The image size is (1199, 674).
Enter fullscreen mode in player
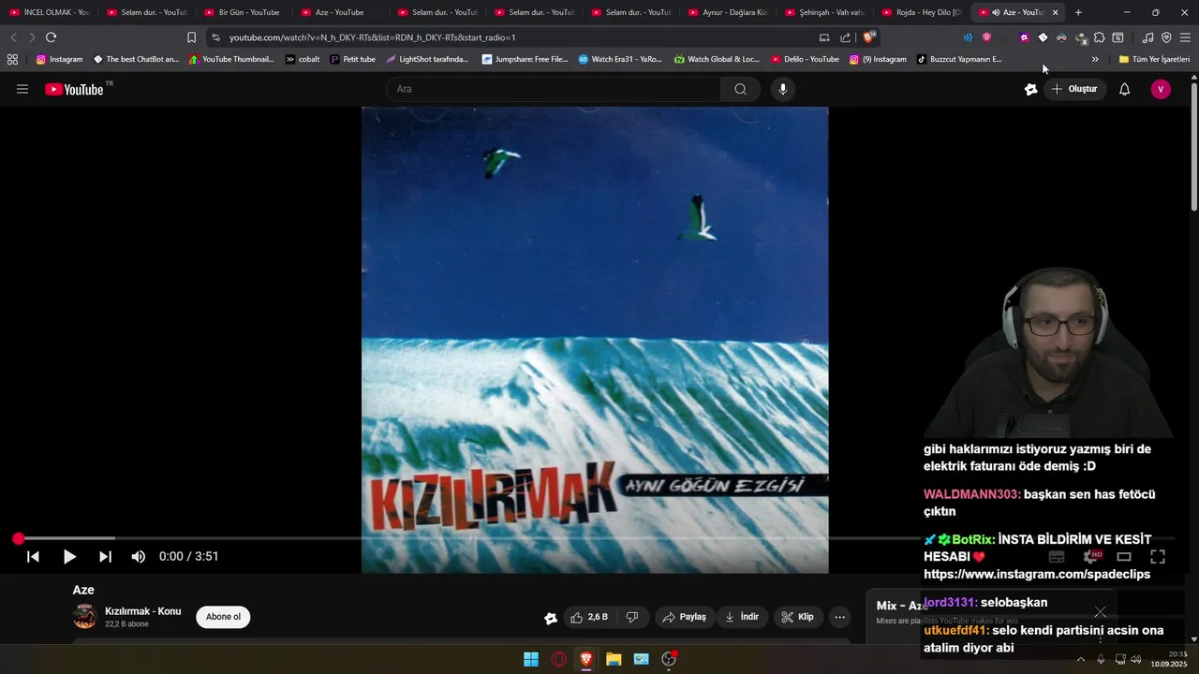point(1158,556)
